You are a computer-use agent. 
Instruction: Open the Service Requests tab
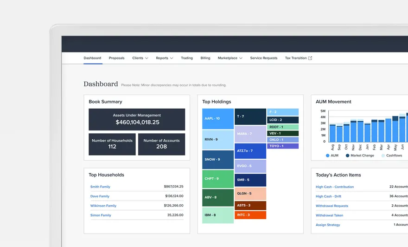pos(264,58)
